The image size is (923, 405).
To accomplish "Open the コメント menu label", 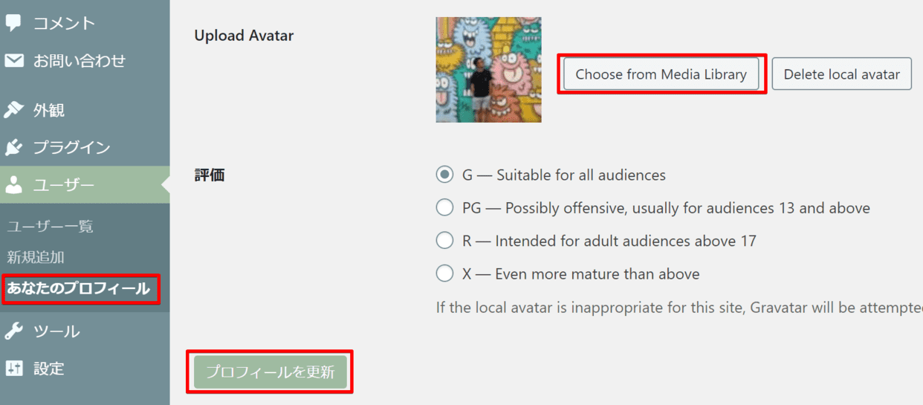I will [64, 23].
